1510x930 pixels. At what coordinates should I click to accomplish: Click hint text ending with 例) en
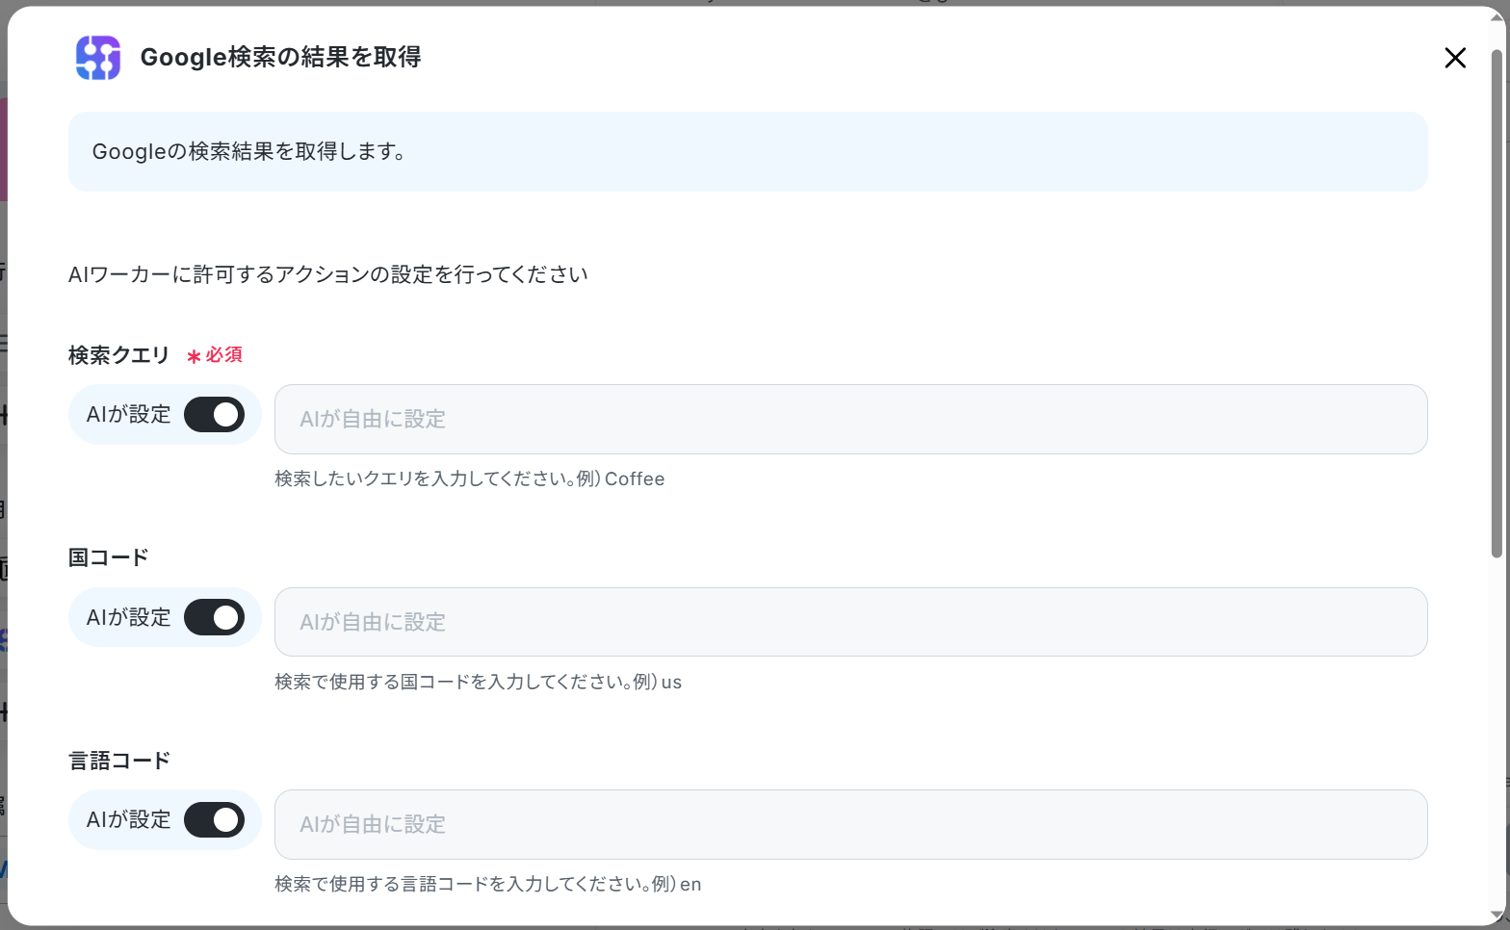point(488,885)
